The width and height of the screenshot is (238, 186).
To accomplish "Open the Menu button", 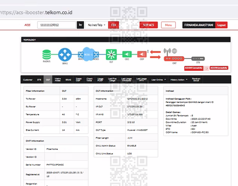I will [x=169, y=25].
